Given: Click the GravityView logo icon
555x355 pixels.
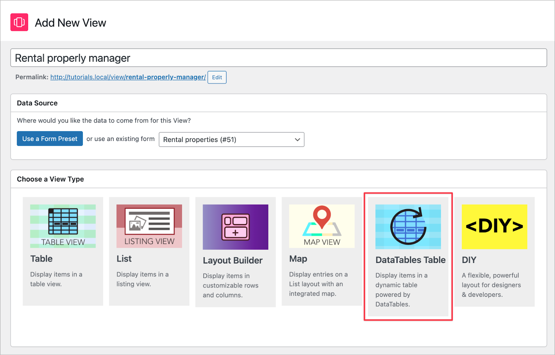Looking at the screenshot, I should [19, 23].
